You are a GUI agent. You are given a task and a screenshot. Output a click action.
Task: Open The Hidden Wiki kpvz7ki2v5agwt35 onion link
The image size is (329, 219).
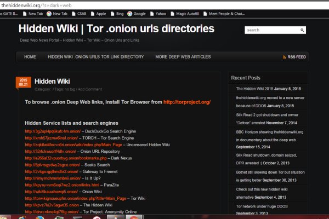pyautogui.click(x=52, y=205)
